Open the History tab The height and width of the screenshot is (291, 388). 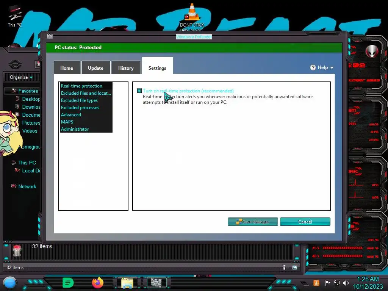coord(126,68)
